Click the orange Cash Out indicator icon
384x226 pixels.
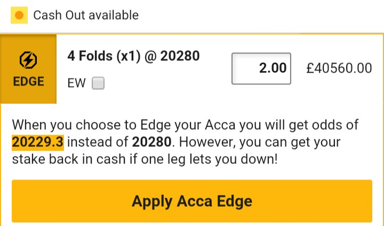click(19, 15)
